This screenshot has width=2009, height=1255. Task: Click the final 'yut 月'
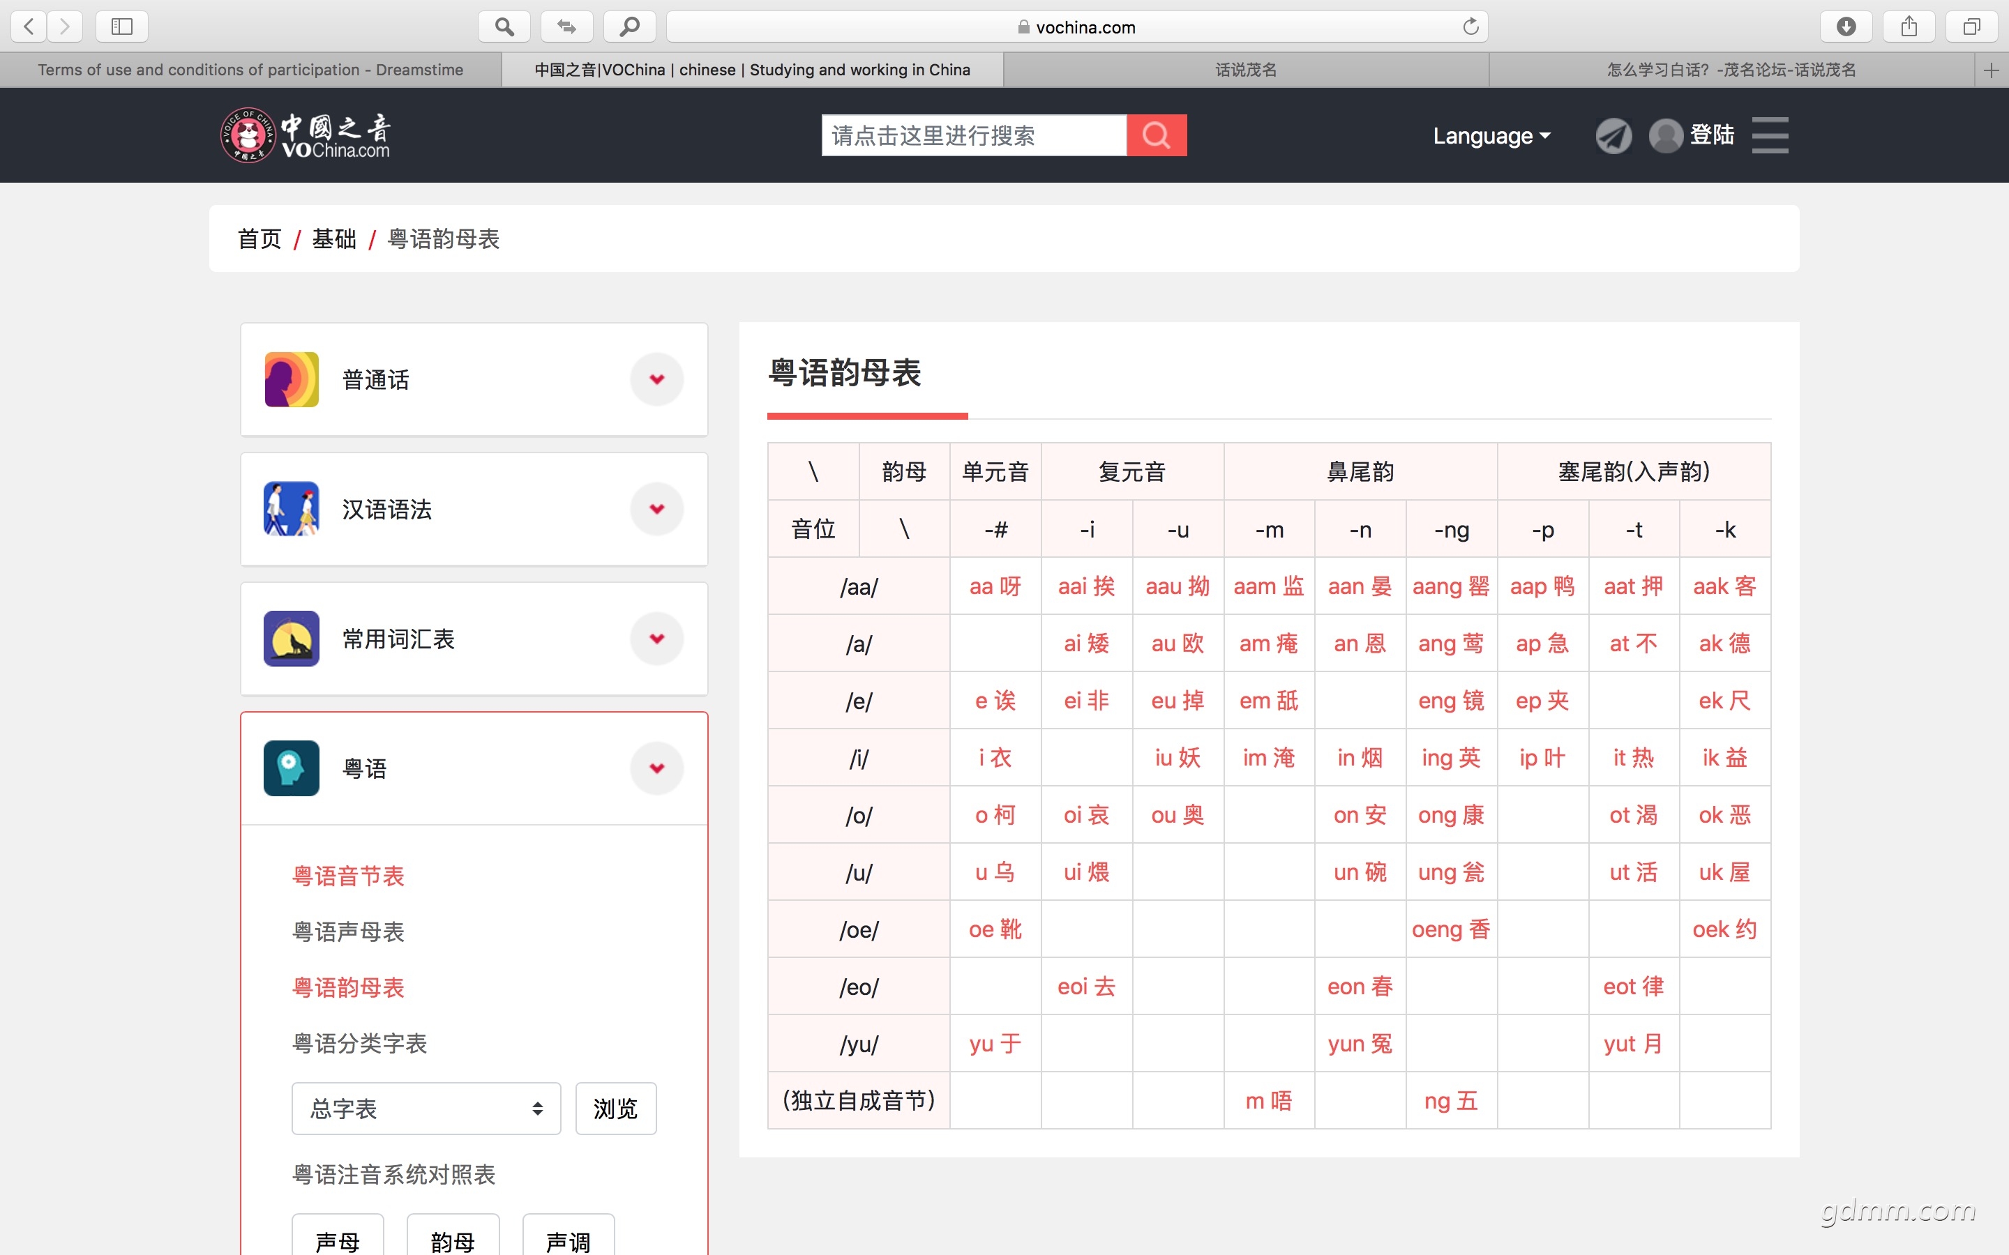tap(1634, 1044)
